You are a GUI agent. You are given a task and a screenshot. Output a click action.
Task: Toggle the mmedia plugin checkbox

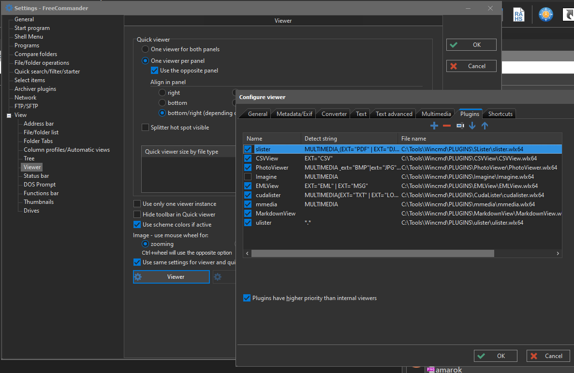(248, 204)
